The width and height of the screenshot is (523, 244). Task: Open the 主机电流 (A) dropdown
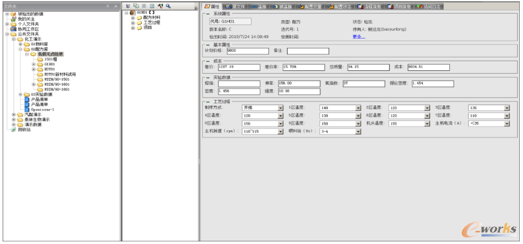coord(507,123)
